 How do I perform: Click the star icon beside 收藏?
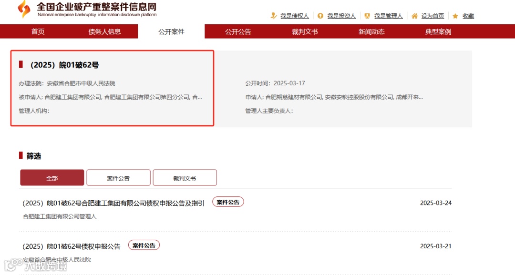click(455, 16)
